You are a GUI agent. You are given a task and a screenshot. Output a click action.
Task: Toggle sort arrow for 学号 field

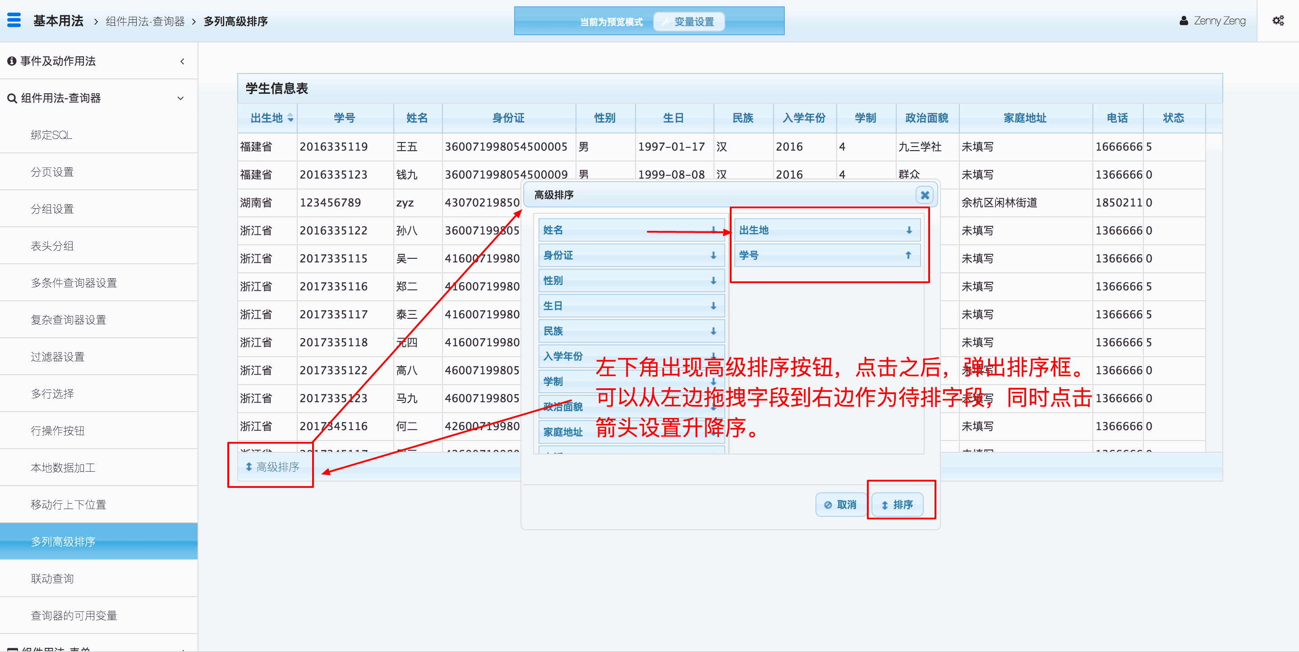(908, 255)
